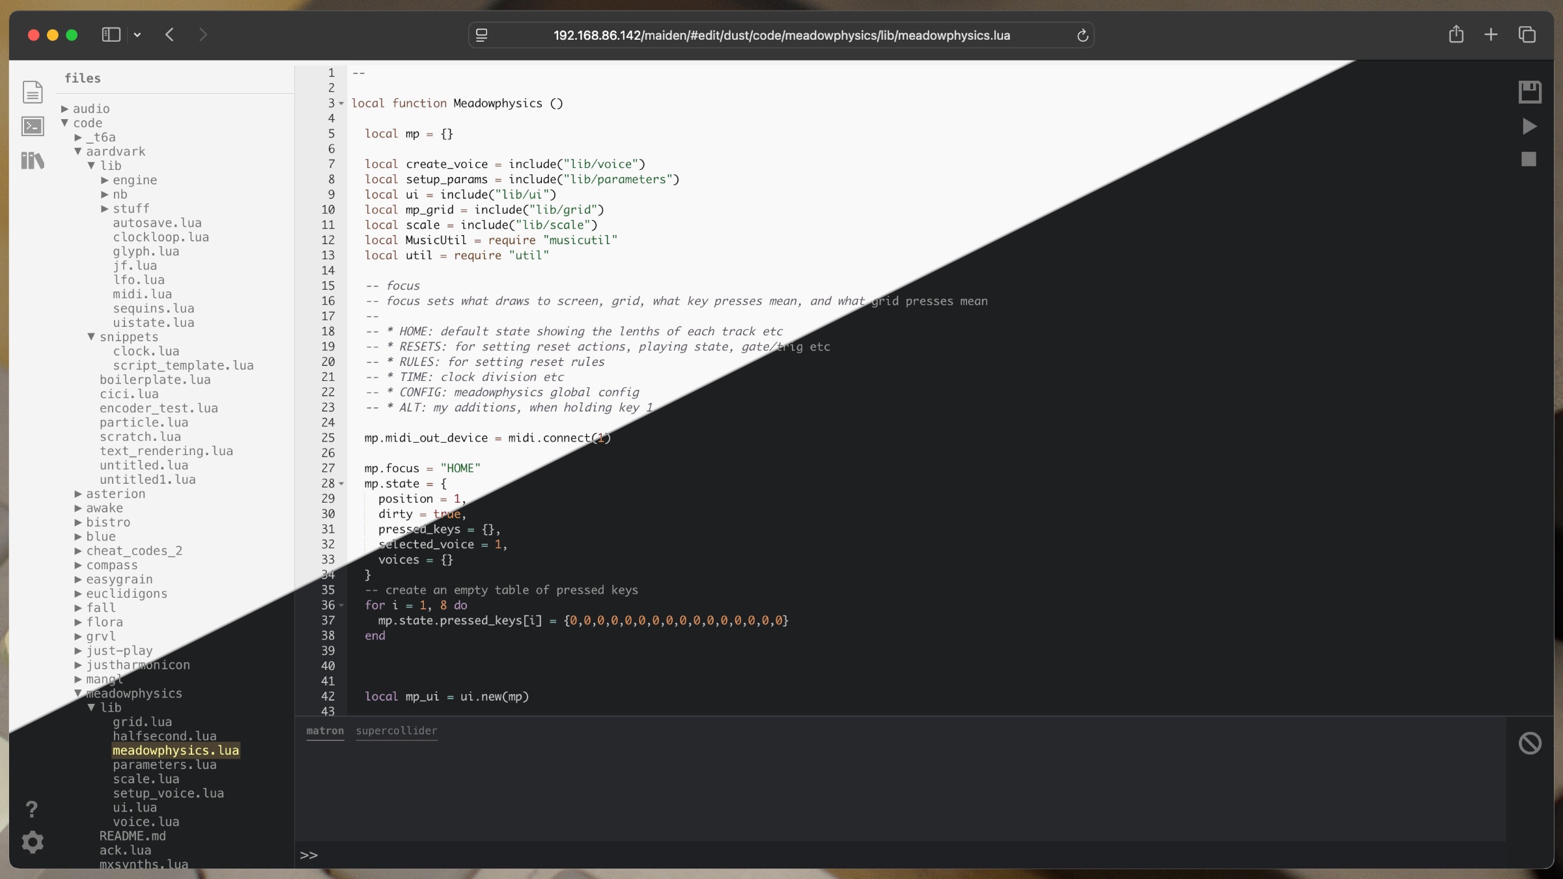Toggle the REPL terminal panel icon
Screen dimensions: 1563x879
(33, 126)
